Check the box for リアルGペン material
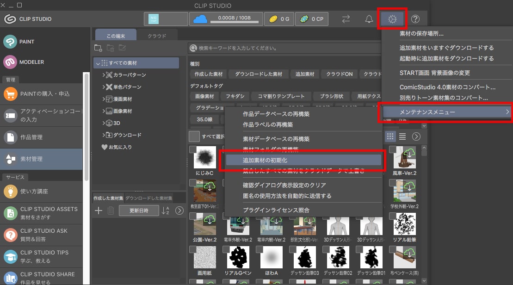Viewport: 513px width, 285px height. [x=226, y=249]
